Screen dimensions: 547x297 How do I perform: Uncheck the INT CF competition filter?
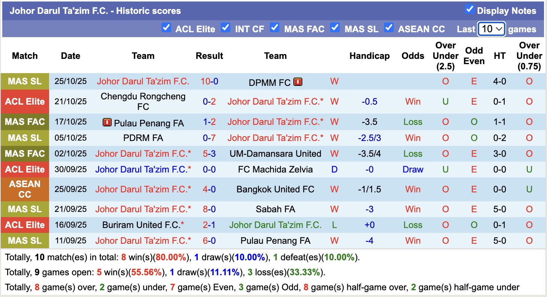(225, 28)
